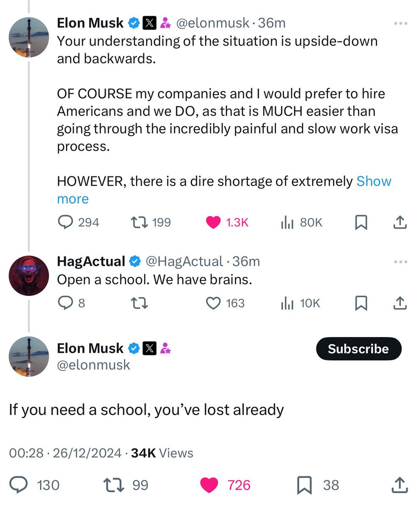Open the @HagActual handle link
The height and width of the screenshot is (510, 417).
click(x=184, y=261)
